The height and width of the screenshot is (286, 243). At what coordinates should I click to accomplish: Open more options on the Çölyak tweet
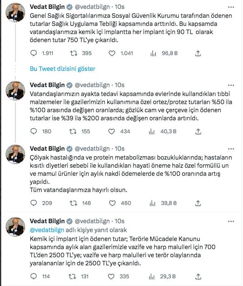[x=231, y=149]
